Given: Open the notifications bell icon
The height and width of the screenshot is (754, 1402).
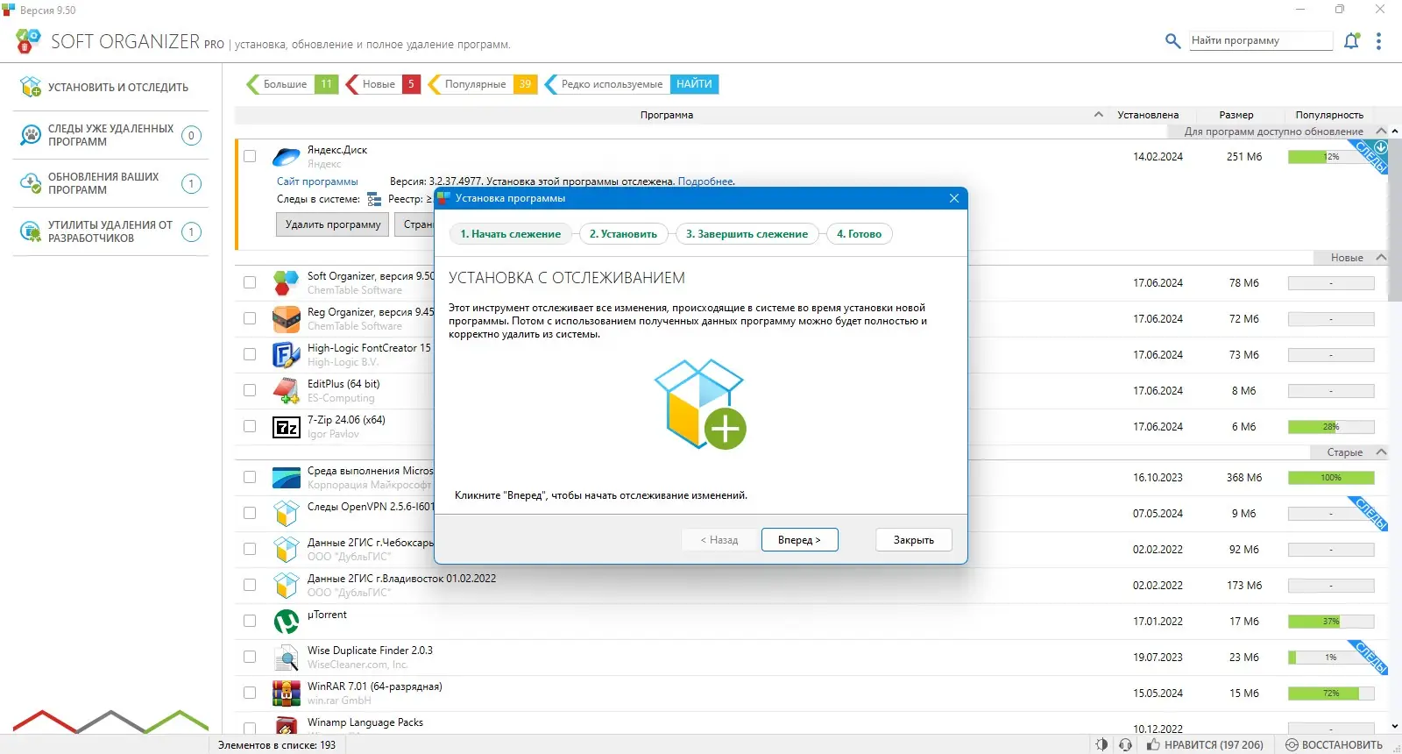Looking at the screenshot, I should (x=1352, y=40).
